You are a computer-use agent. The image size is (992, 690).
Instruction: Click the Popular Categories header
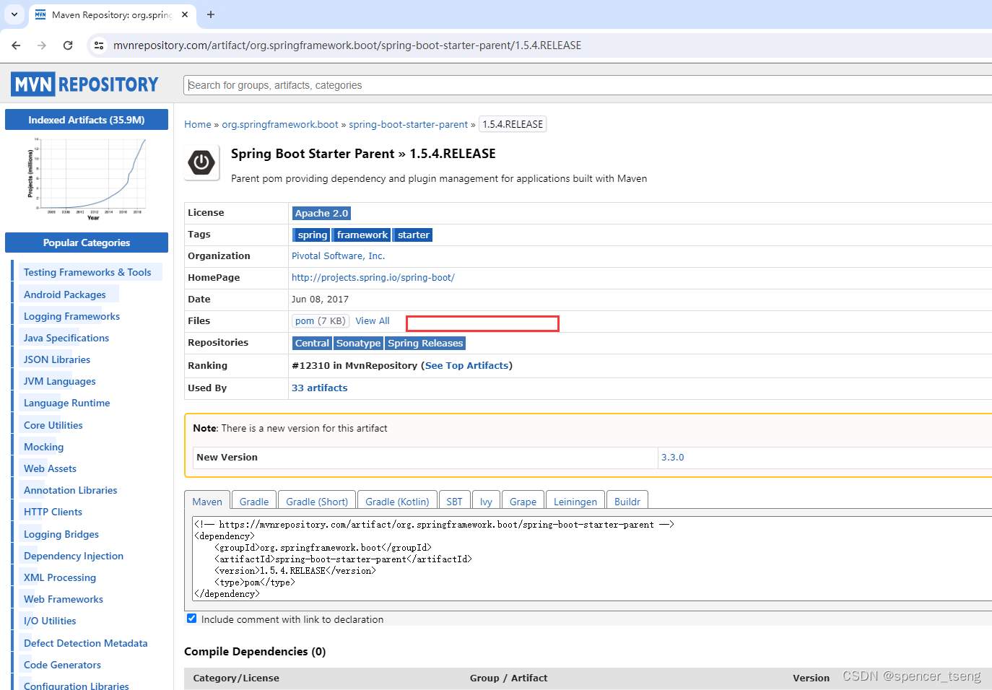pos(87,243)
